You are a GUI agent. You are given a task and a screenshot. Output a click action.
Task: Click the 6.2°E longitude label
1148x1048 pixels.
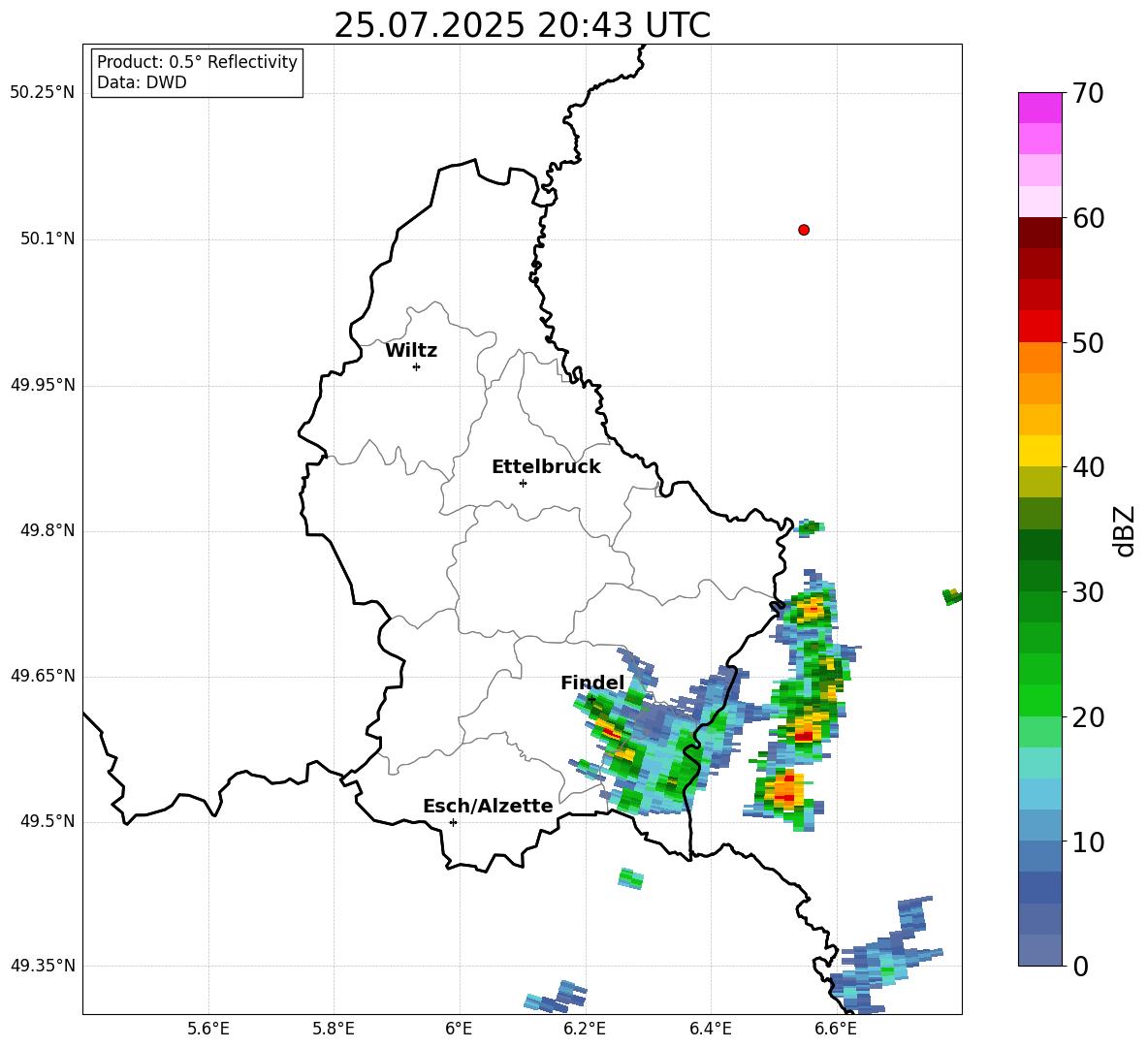click(x=585, y=1029)
